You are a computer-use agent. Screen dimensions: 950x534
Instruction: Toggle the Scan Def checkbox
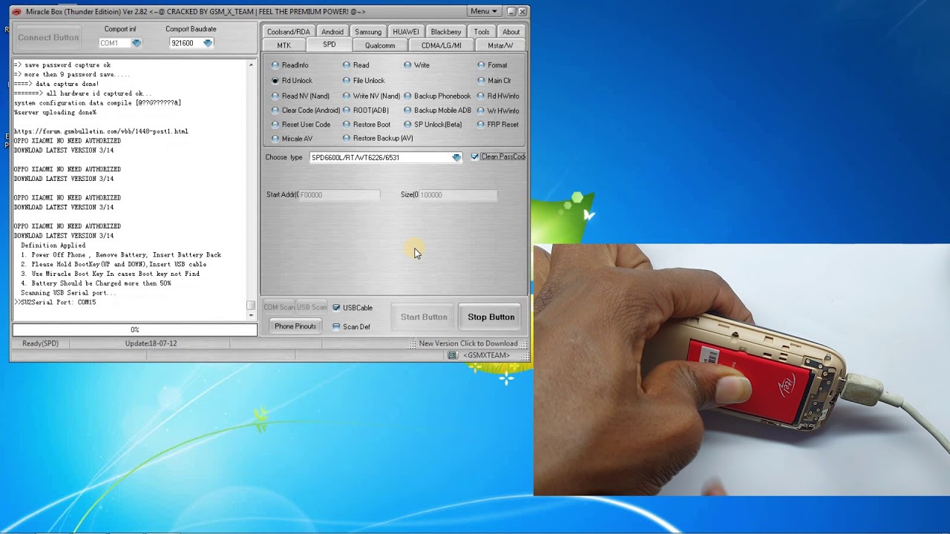click(336, 326)
